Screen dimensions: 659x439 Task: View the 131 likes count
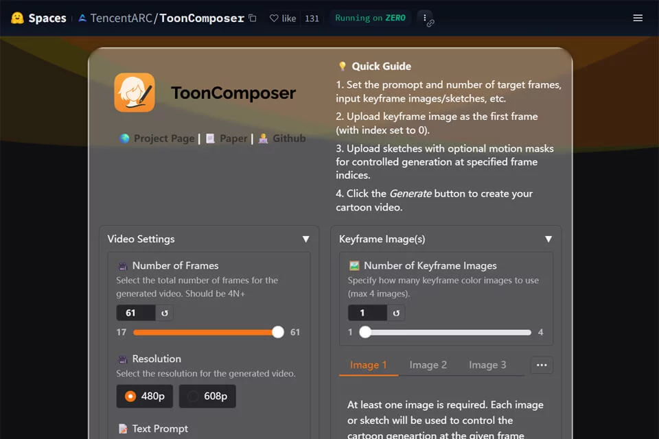[x=312, y=19]
